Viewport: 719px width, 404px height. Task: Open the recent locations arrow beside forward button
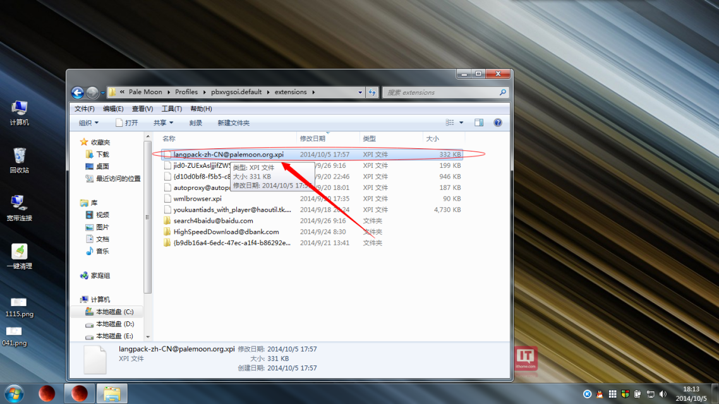(x=103, y=93)
